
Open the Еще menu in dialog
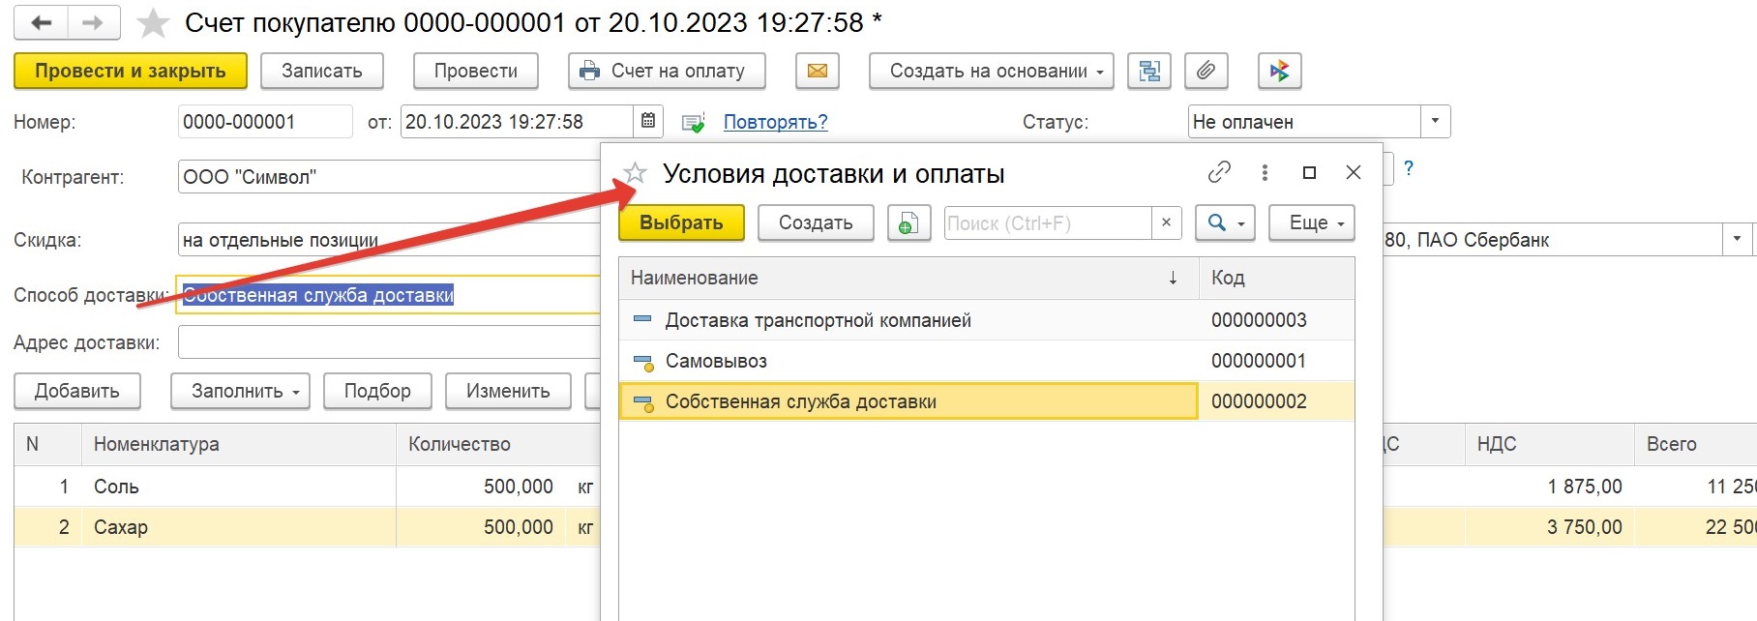coord(1311,222)
